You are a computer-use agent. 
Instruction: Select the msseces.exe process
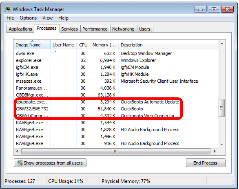(x=116, y=81)
